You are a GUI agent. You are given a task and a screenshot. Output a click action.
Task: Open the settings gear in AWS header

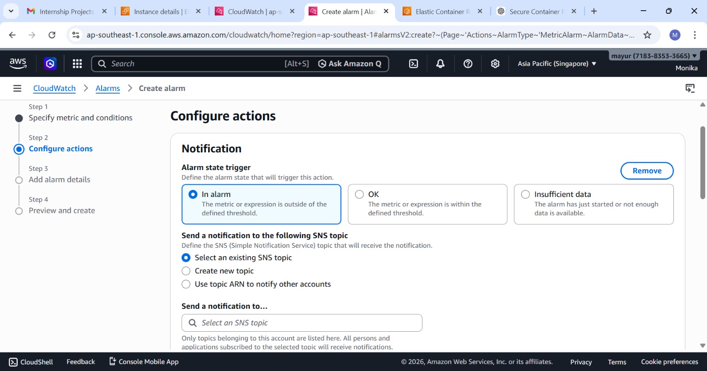(495, 64)
